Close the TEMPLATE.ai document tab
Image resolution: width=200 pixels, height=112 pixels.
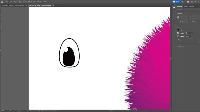click(x=53, y=5)
